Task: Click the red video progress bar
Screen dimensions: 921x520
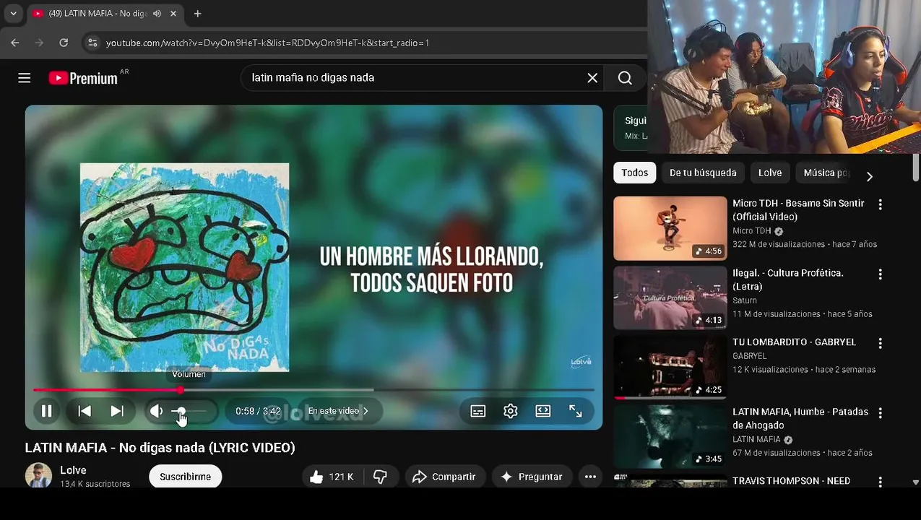Action: click(x=314, y=390)
